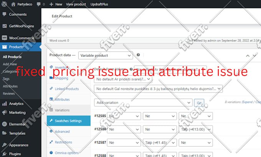261x157 pixels.
Task: Open last 'Ne' dropdown of #12587
Action: pos(196,143)
